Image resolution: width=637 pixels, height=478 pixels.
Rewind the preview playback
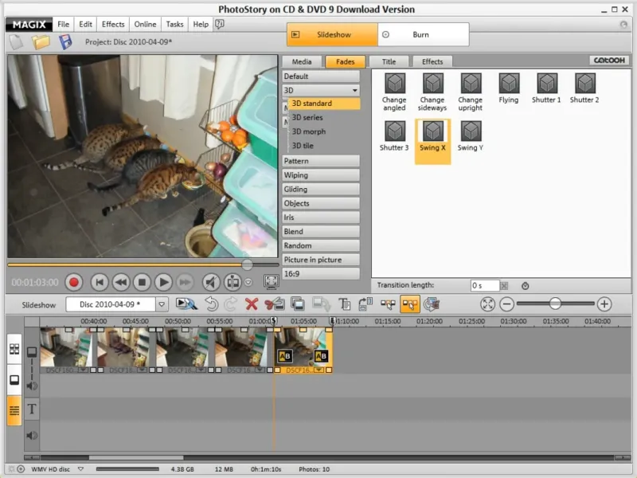pos(121,282)
